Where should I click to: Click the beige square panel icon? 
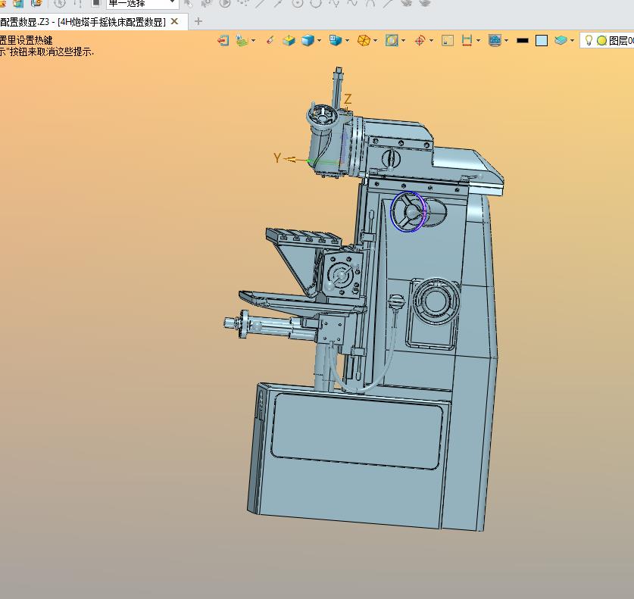(x=448, y=40)
